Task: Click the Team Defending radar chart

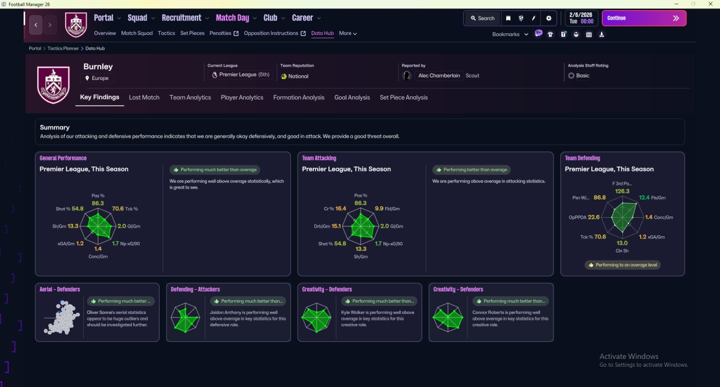Action: (622, 218)
